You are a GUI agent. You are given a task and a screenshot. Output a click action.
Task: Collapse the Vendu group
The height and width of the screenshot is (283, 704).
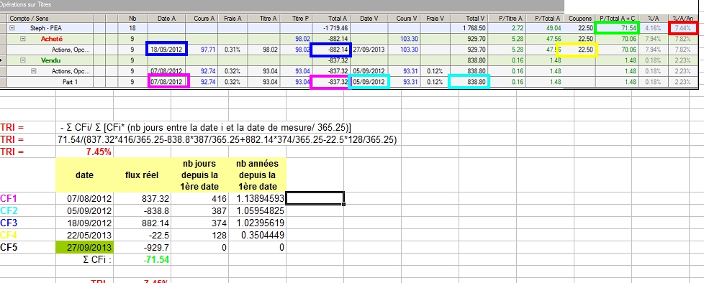click(x=23, y=60)
